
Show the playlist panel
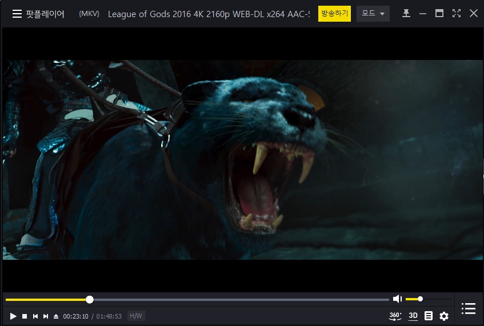coord(469,309)
